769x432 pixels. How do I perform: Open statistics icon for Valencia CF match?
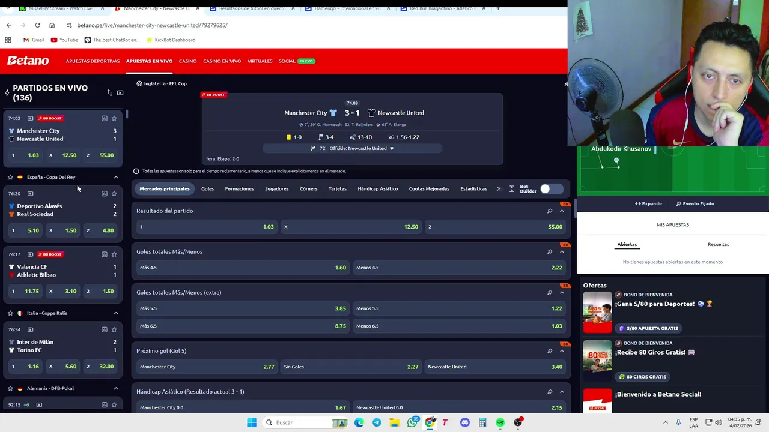tap(104, 254)
